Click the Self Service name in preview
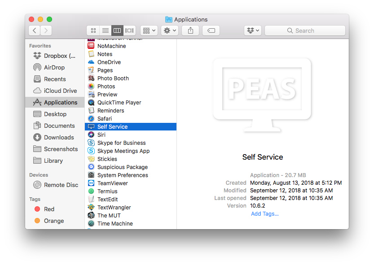374x265 pixels. click(x=263, y=157)
